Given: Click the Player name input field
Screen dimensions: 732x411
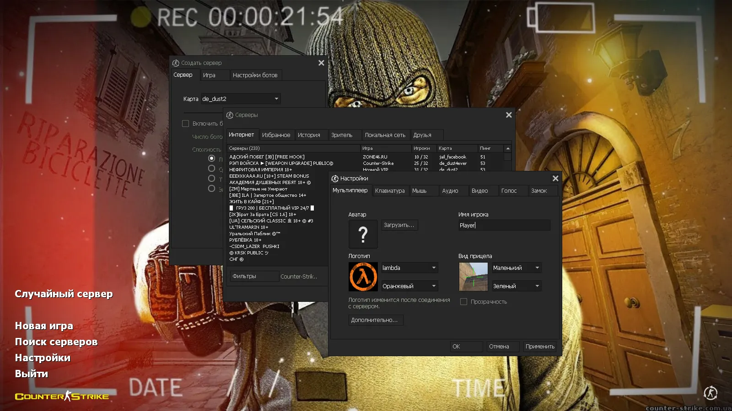Looking at the screenshot, I should [x=503, y=225].
